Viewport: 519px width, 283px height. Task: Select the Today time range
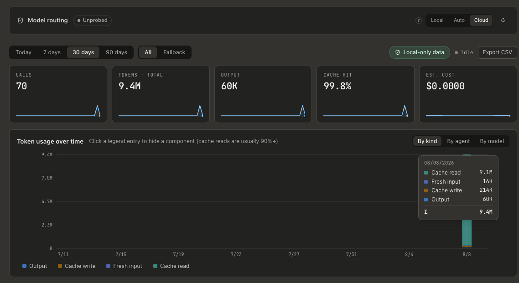click(x=24, y=52)
